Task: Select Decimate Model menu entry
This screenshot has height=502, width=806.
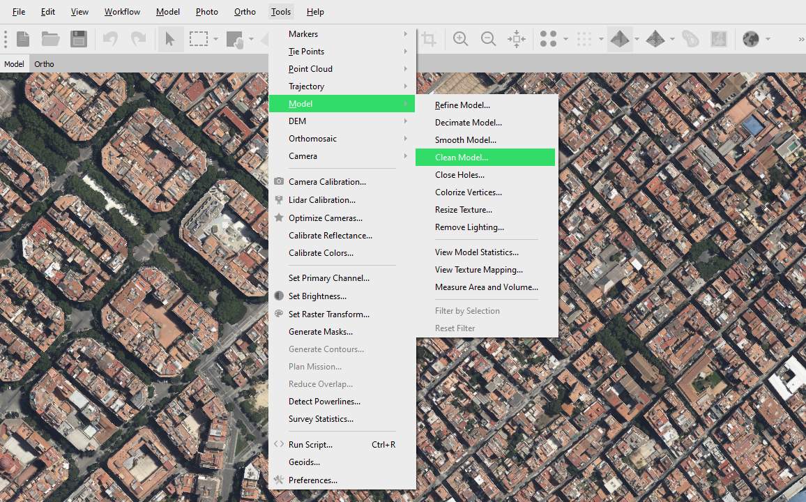Action: click(468, 123)
